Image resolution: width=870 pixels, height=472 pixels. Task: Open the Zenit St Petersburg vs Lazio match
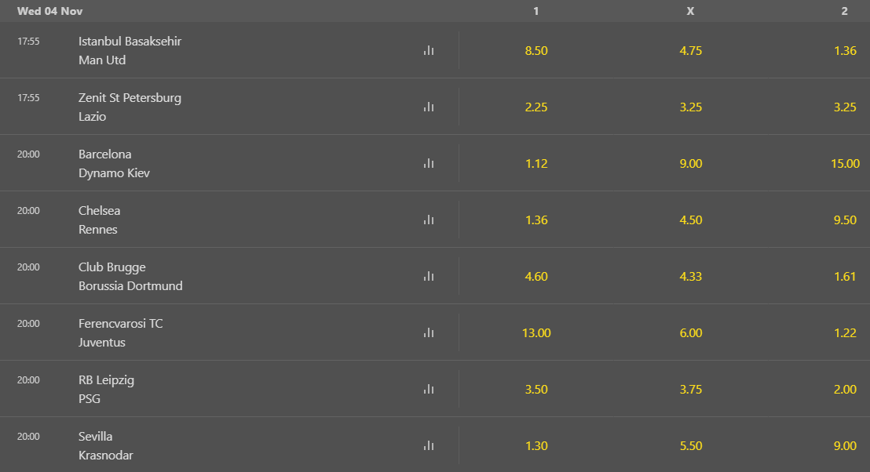tap(130, 107)
